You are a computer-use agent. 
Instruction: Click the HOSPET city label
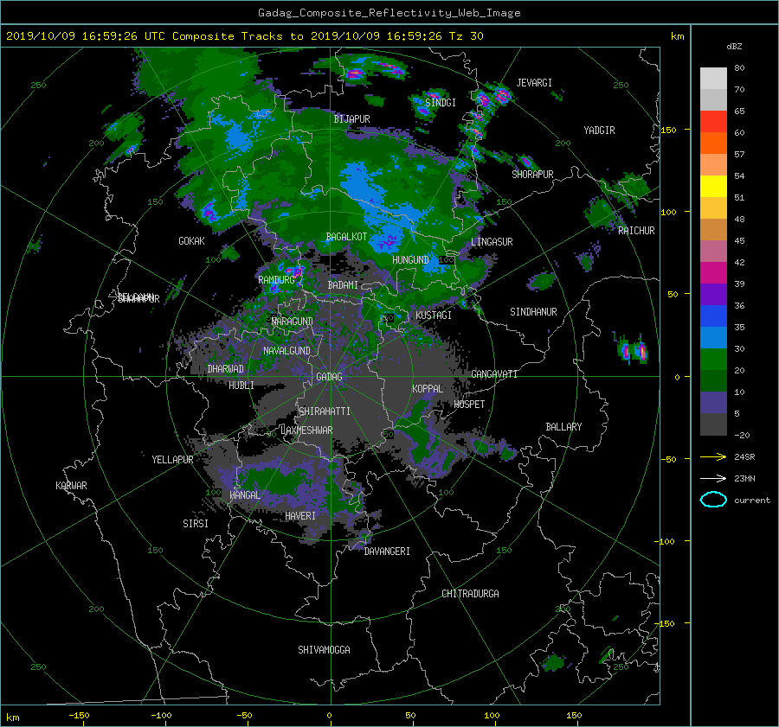469,405
